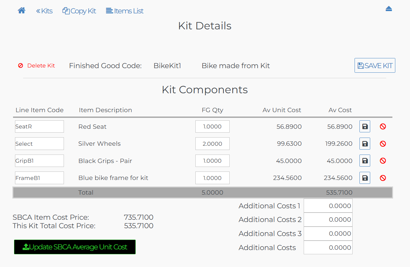The height and width of the screenshot is (267, 410).
Task: Save the Black Grips line item
Action: 365,161
